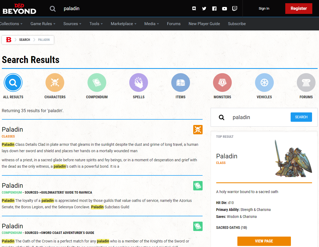Click 'Returning 35 results' text
Screen dimensions: 319x247
[33, 111]
